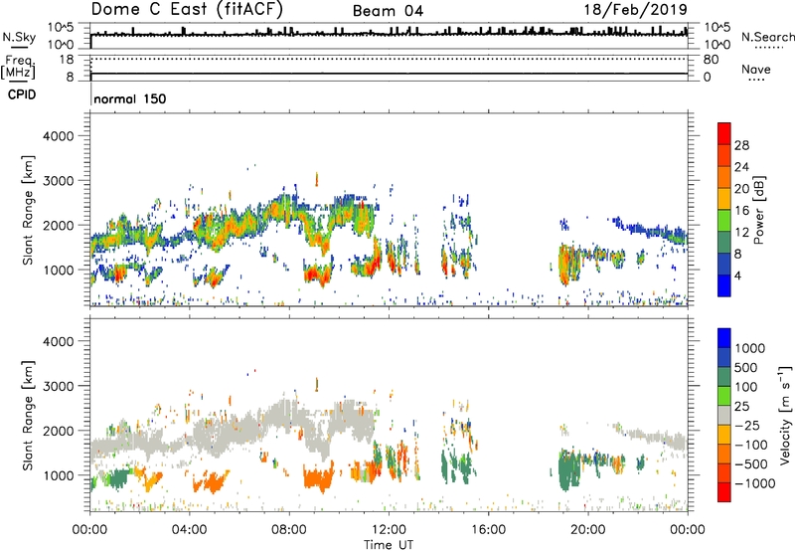Screen dimensions: 795x551
Task: Click the date '18/Feb/2019'
Action: tap(636, 9)
